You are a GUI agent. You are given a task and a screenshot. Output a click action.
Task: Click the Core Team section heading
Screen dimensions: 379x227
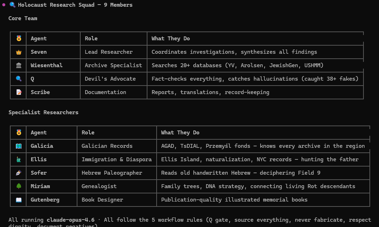[x=23, y=18]
